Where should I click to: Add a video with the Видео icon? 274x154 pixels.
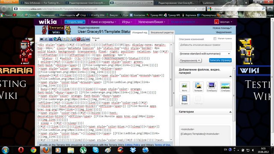185,100
